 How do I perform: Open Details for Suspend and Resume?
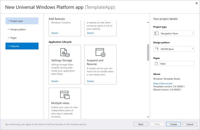[90, 81]
